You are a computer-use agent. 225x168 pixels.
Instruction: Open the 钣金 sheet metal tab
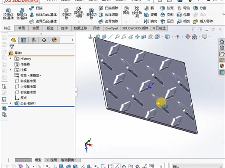(x=50, y=28)
